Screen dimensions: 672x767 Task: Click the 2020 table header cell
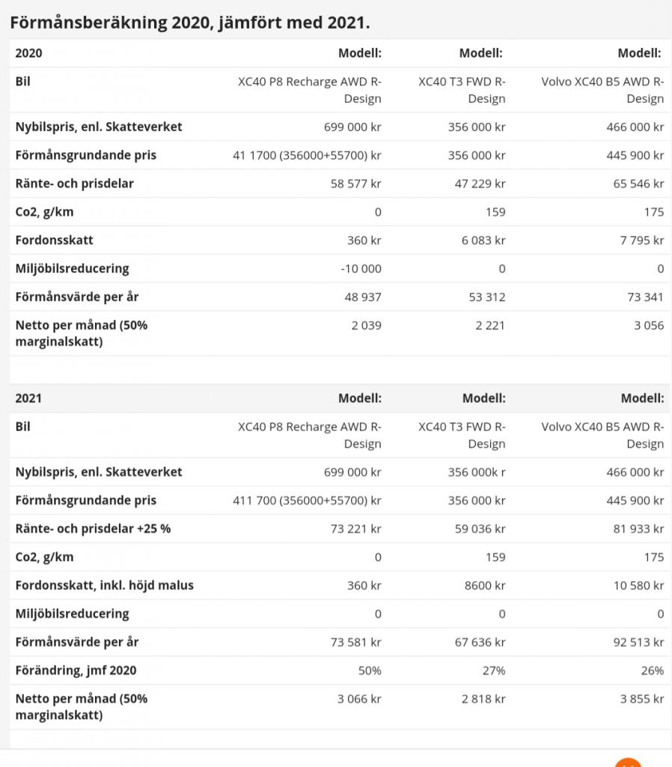29,53
